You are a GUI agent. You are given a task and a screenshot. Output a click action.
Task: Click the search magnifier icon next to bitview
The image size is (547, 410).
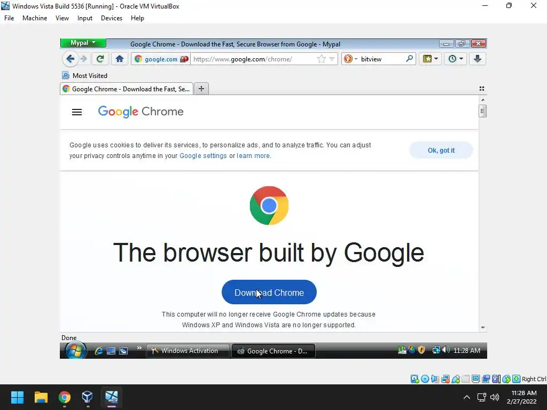pos(410,59)
